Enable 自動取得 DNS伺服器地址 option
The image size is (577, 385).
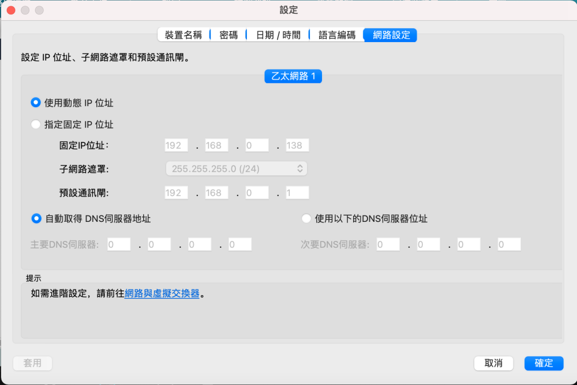(x=36, y=218)
